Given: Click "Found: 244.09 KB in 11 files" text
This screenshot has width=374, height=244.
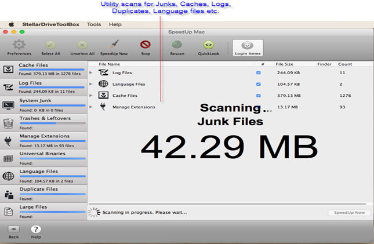Looking at the screenshot, I should click(x=47, y=92).
